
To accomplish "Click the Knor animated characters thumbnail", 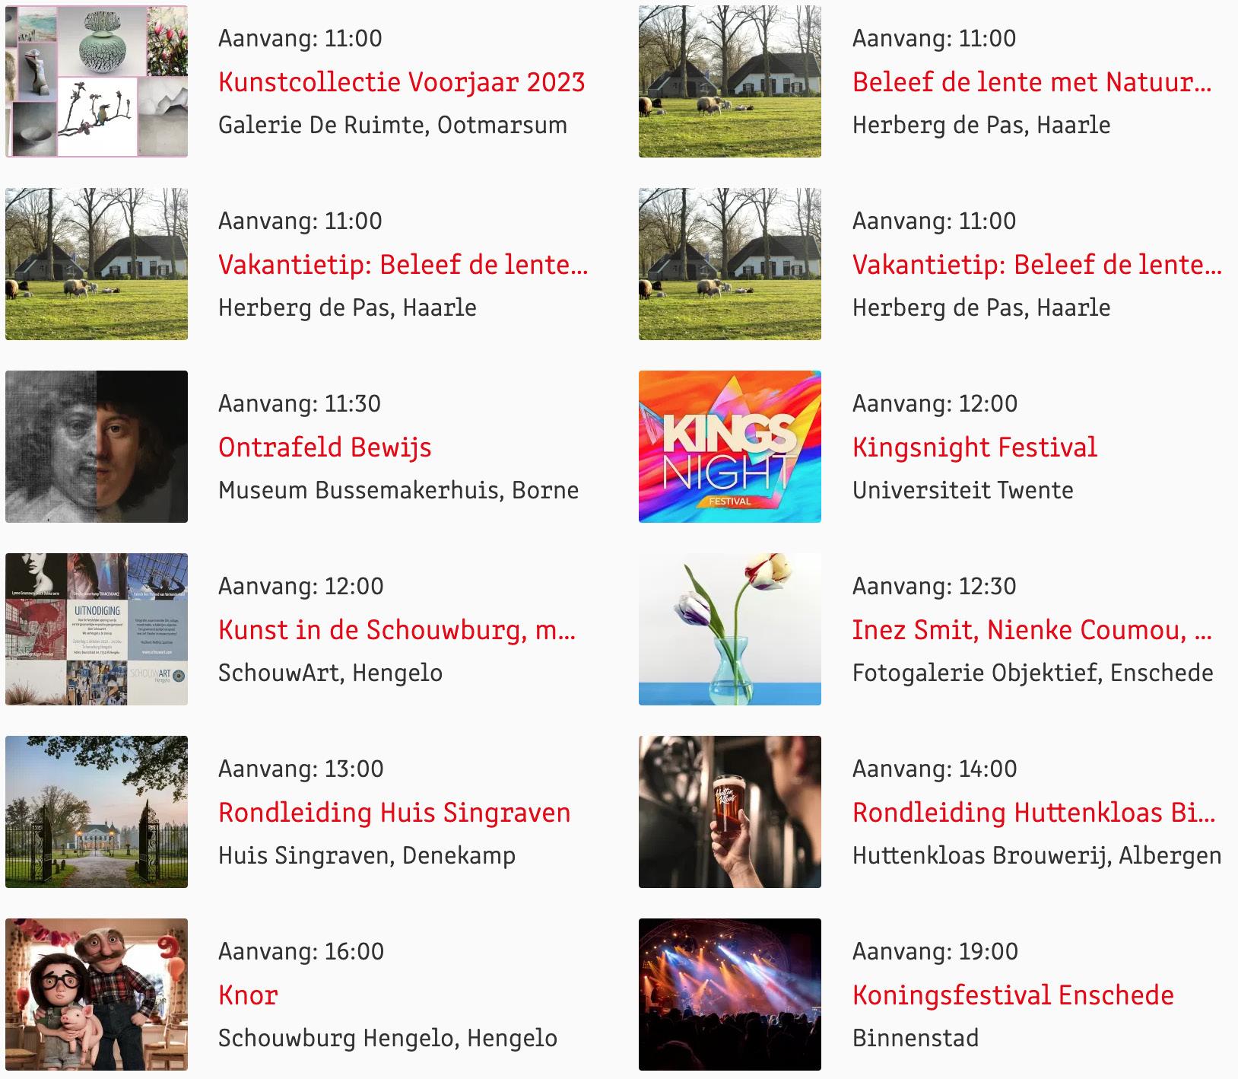I will [x=97, y=995].
